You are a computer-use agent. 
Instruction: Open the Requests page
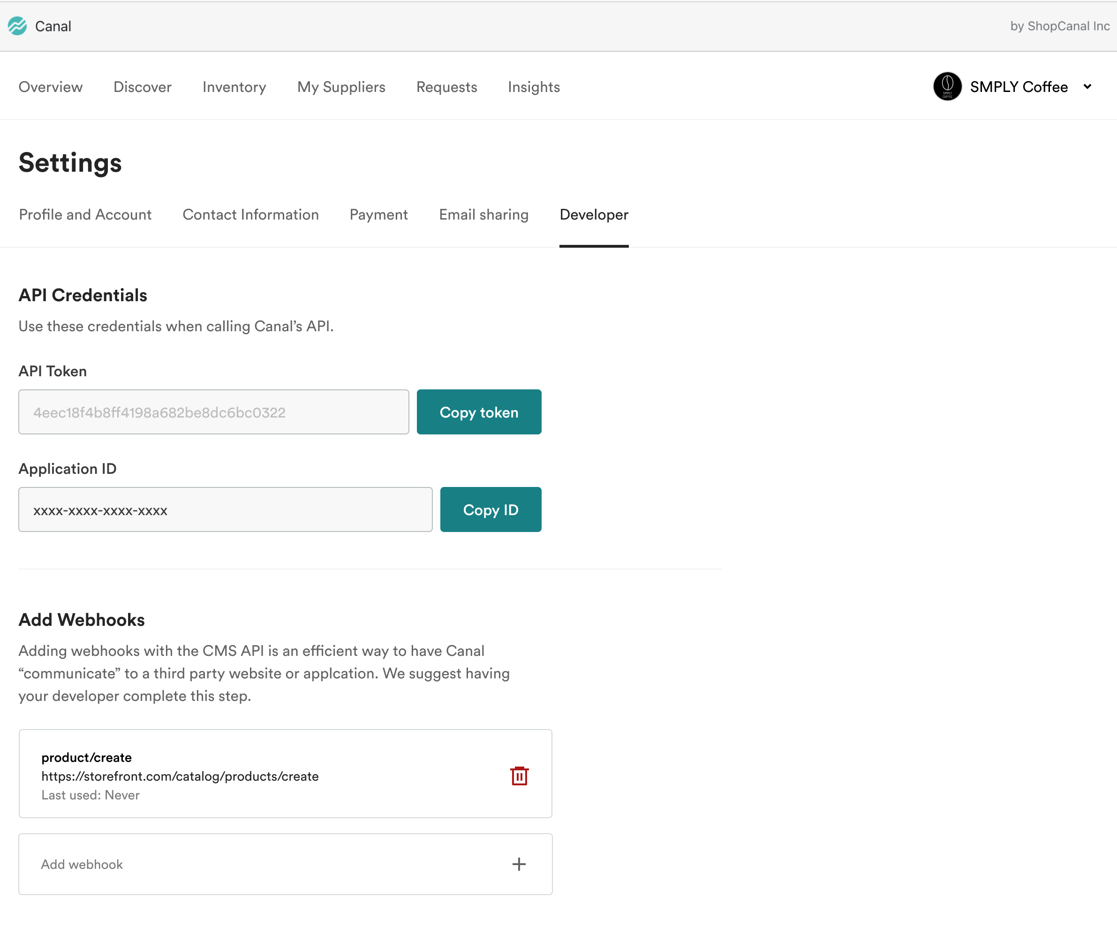coord(446,87)
